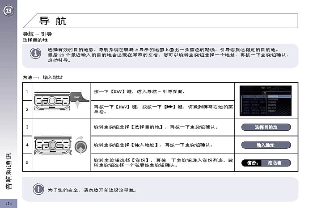Screen dimensions: 313x208
Task: Click step number 3 in the table
Action: coord(27,127)
